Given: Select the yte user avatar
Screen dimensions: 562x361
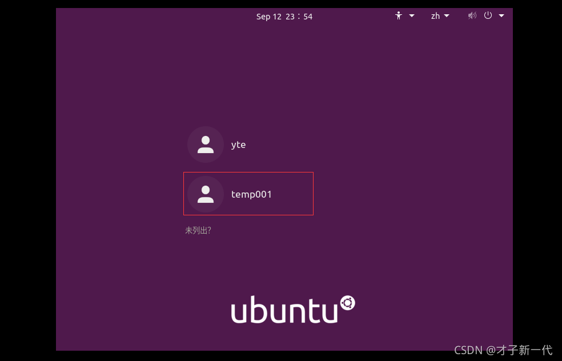Looking at the screenshot, I should (x=206, y=145).
